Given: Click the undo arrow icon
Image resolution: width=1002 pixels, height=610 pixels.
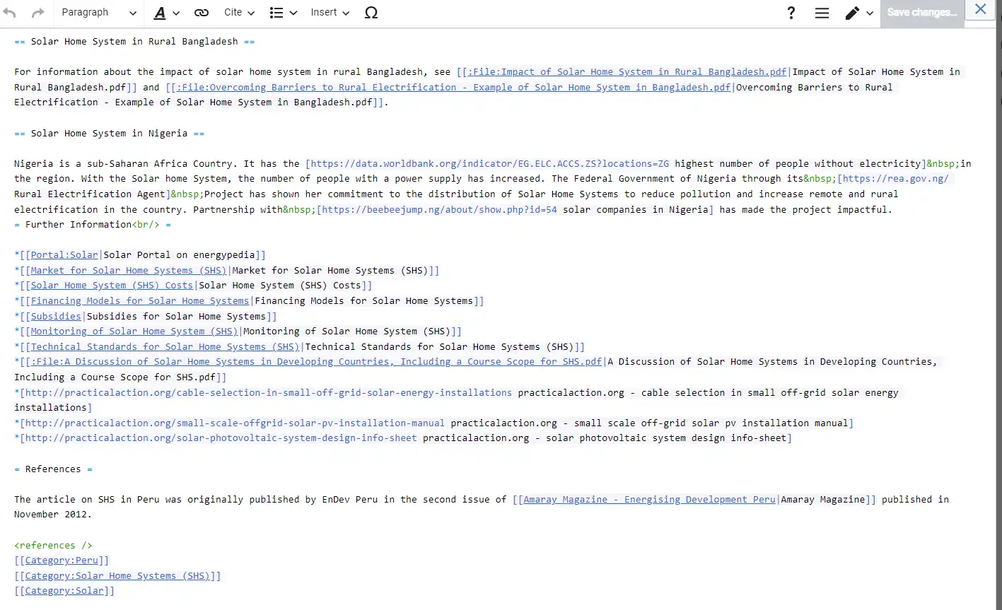Looking at the screenshot, I should (10, 13).
